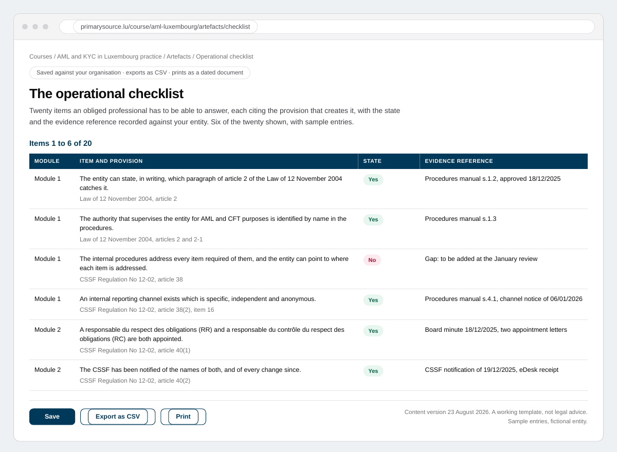Image resolution: width=617 pixels, height=452 pixels.
Task: Click provision 'Law of 12 November 2004, article 2'
Action: point(128,199)
